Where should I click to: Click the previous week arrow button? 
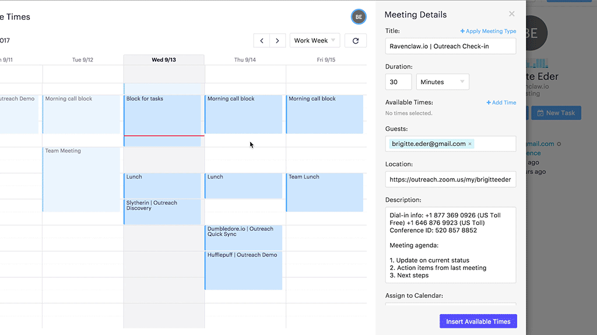[261, 41]
